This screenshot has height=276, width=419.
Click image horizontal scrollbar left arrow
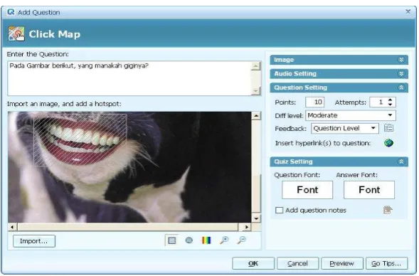12,227
